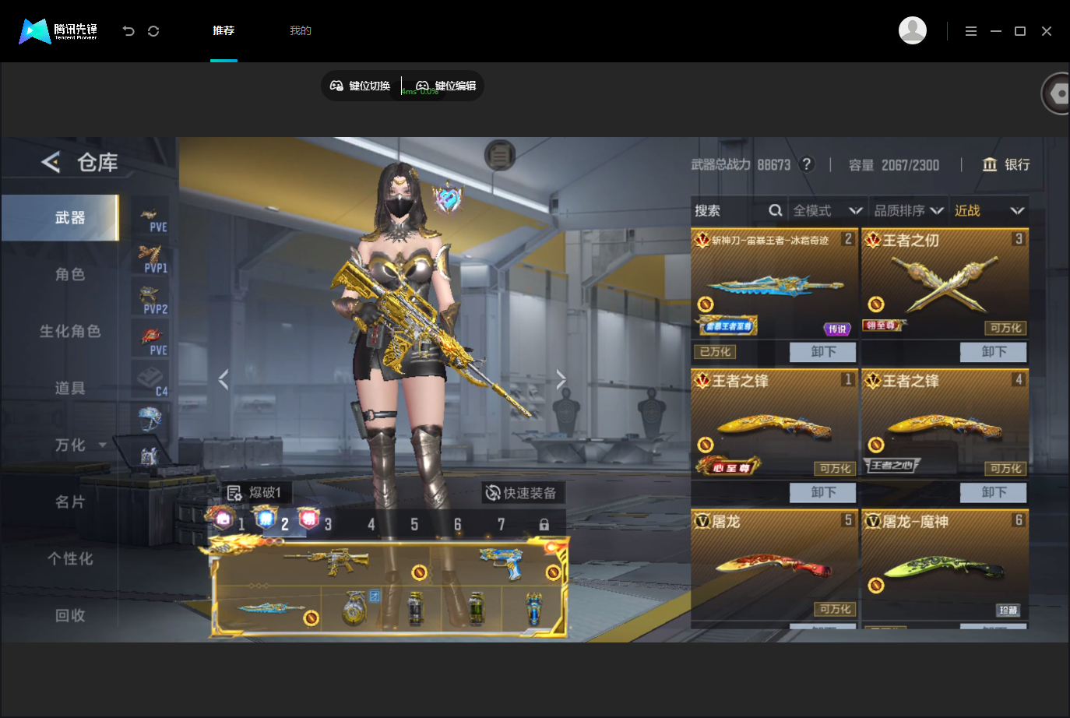Click the 键位编辑 button

(x=446, y=86)
